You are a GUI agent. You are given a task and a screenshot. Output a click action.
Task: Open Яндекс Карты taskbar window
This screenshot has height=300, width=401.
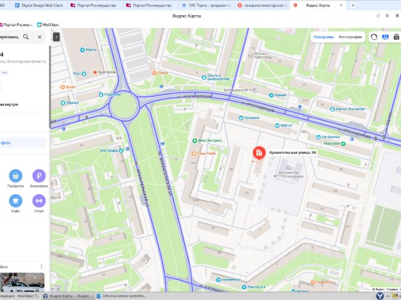68,296
